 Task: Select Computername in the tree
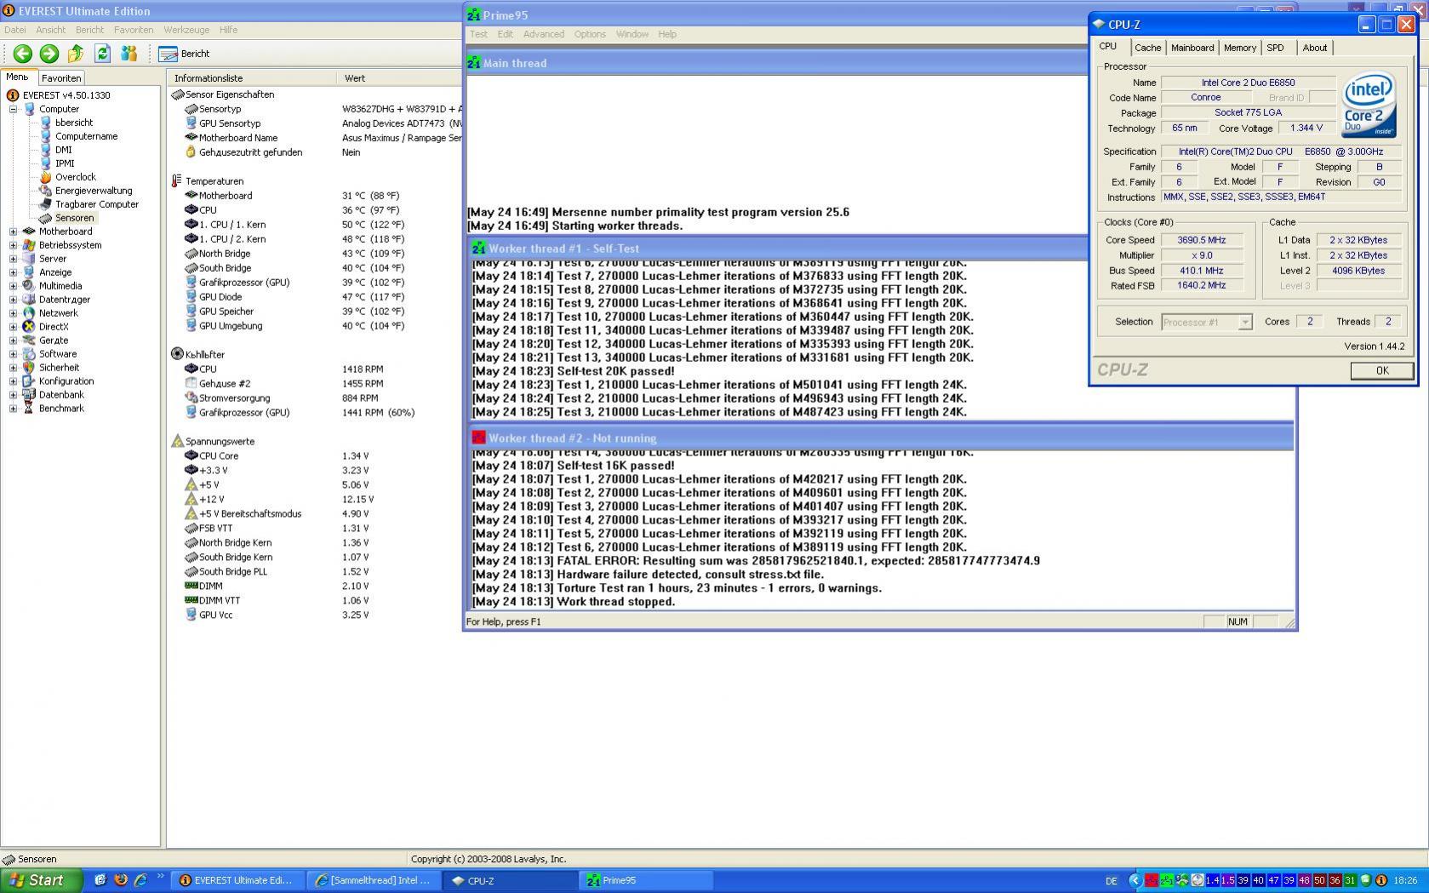(x=87, y=136)
